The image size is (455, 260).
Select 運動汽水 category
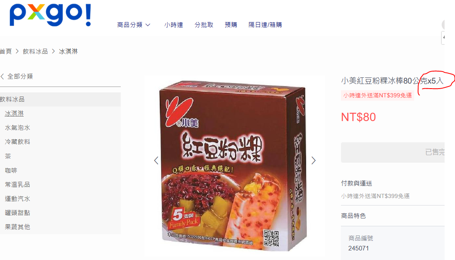[17, 199]
